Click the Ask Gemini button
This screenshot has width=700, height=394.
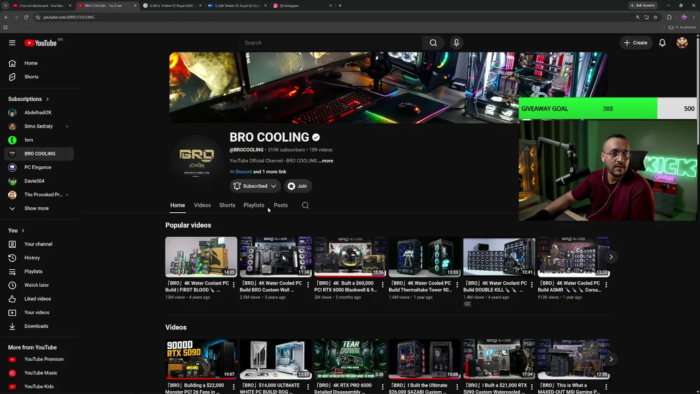pos(642,5)
